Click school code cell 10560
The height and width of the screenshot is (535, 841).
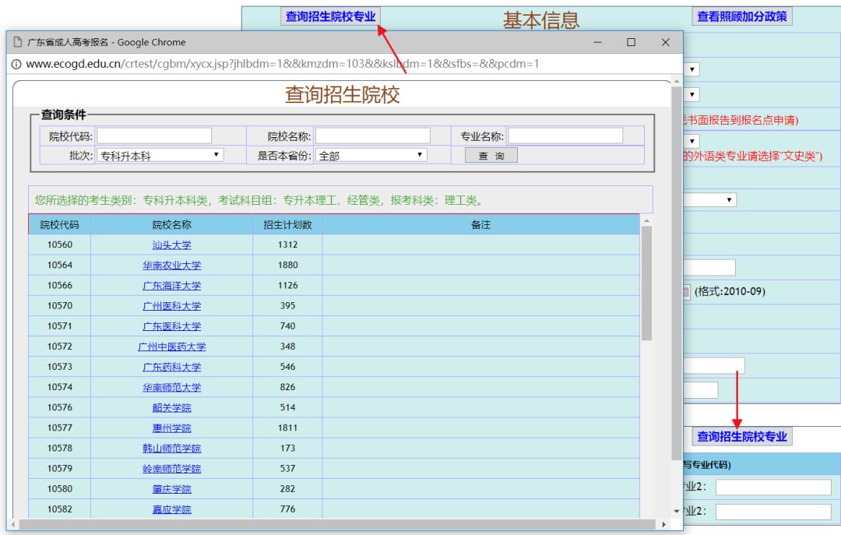[59, 245]
